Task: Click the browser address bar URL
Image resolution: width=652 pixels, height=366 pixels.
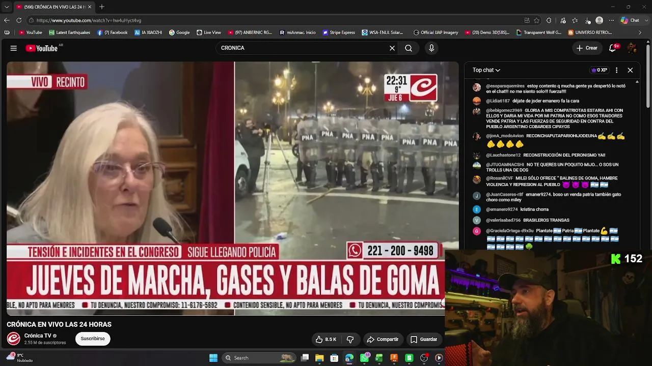Action: (89, 20)
